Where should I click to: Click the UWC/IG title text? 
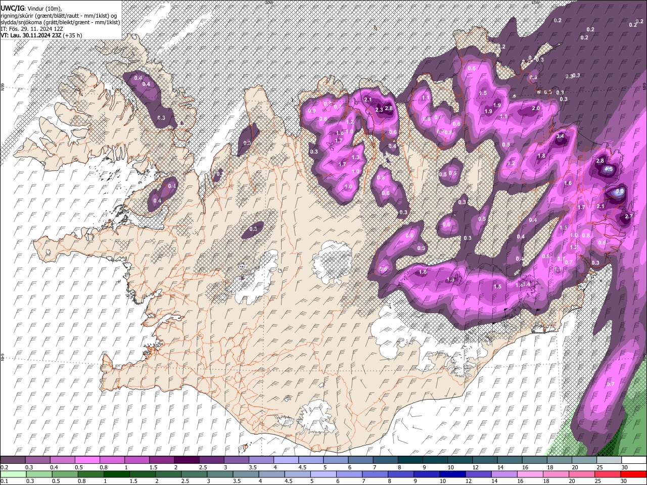(12, 9)
